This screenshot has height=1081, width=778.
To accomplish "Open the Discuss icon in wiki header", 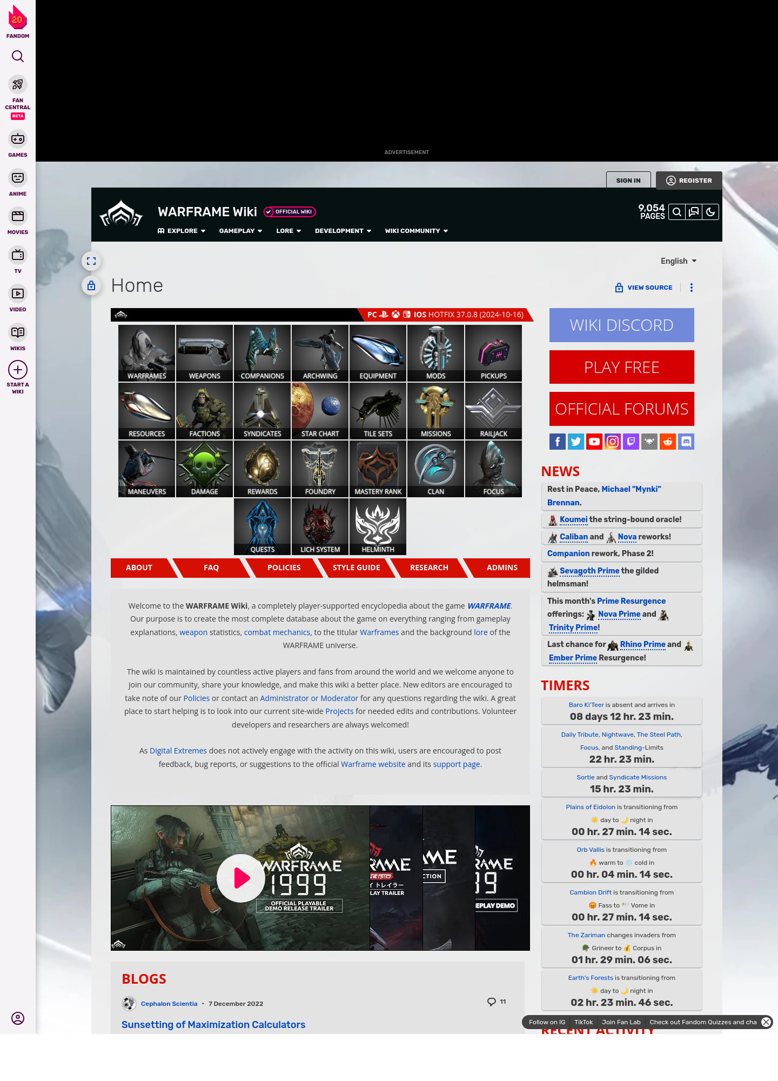I will [694, 212].
